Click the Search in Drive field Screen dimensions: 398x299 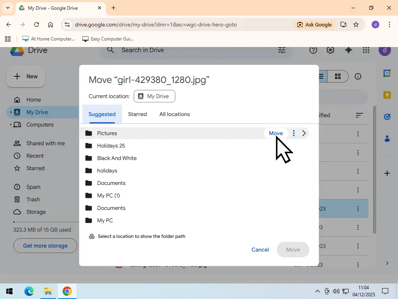tap(175, 50)
